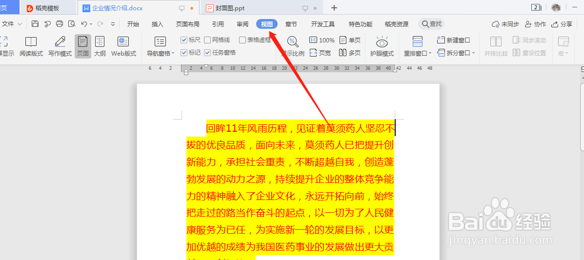Screen dimensions: 584x260
Task: Open the 章节 Chapter tab
Action: pyautogui.click(x=291, y=24)
